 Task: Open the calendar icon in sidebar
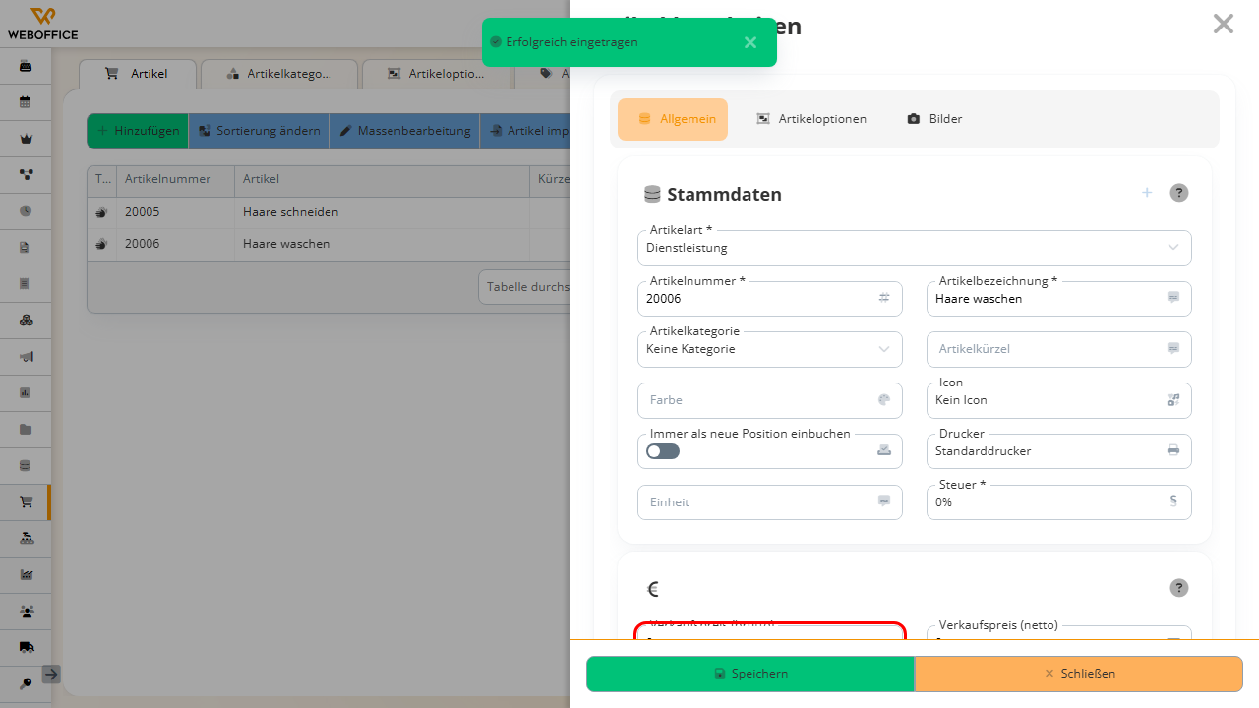26,101
